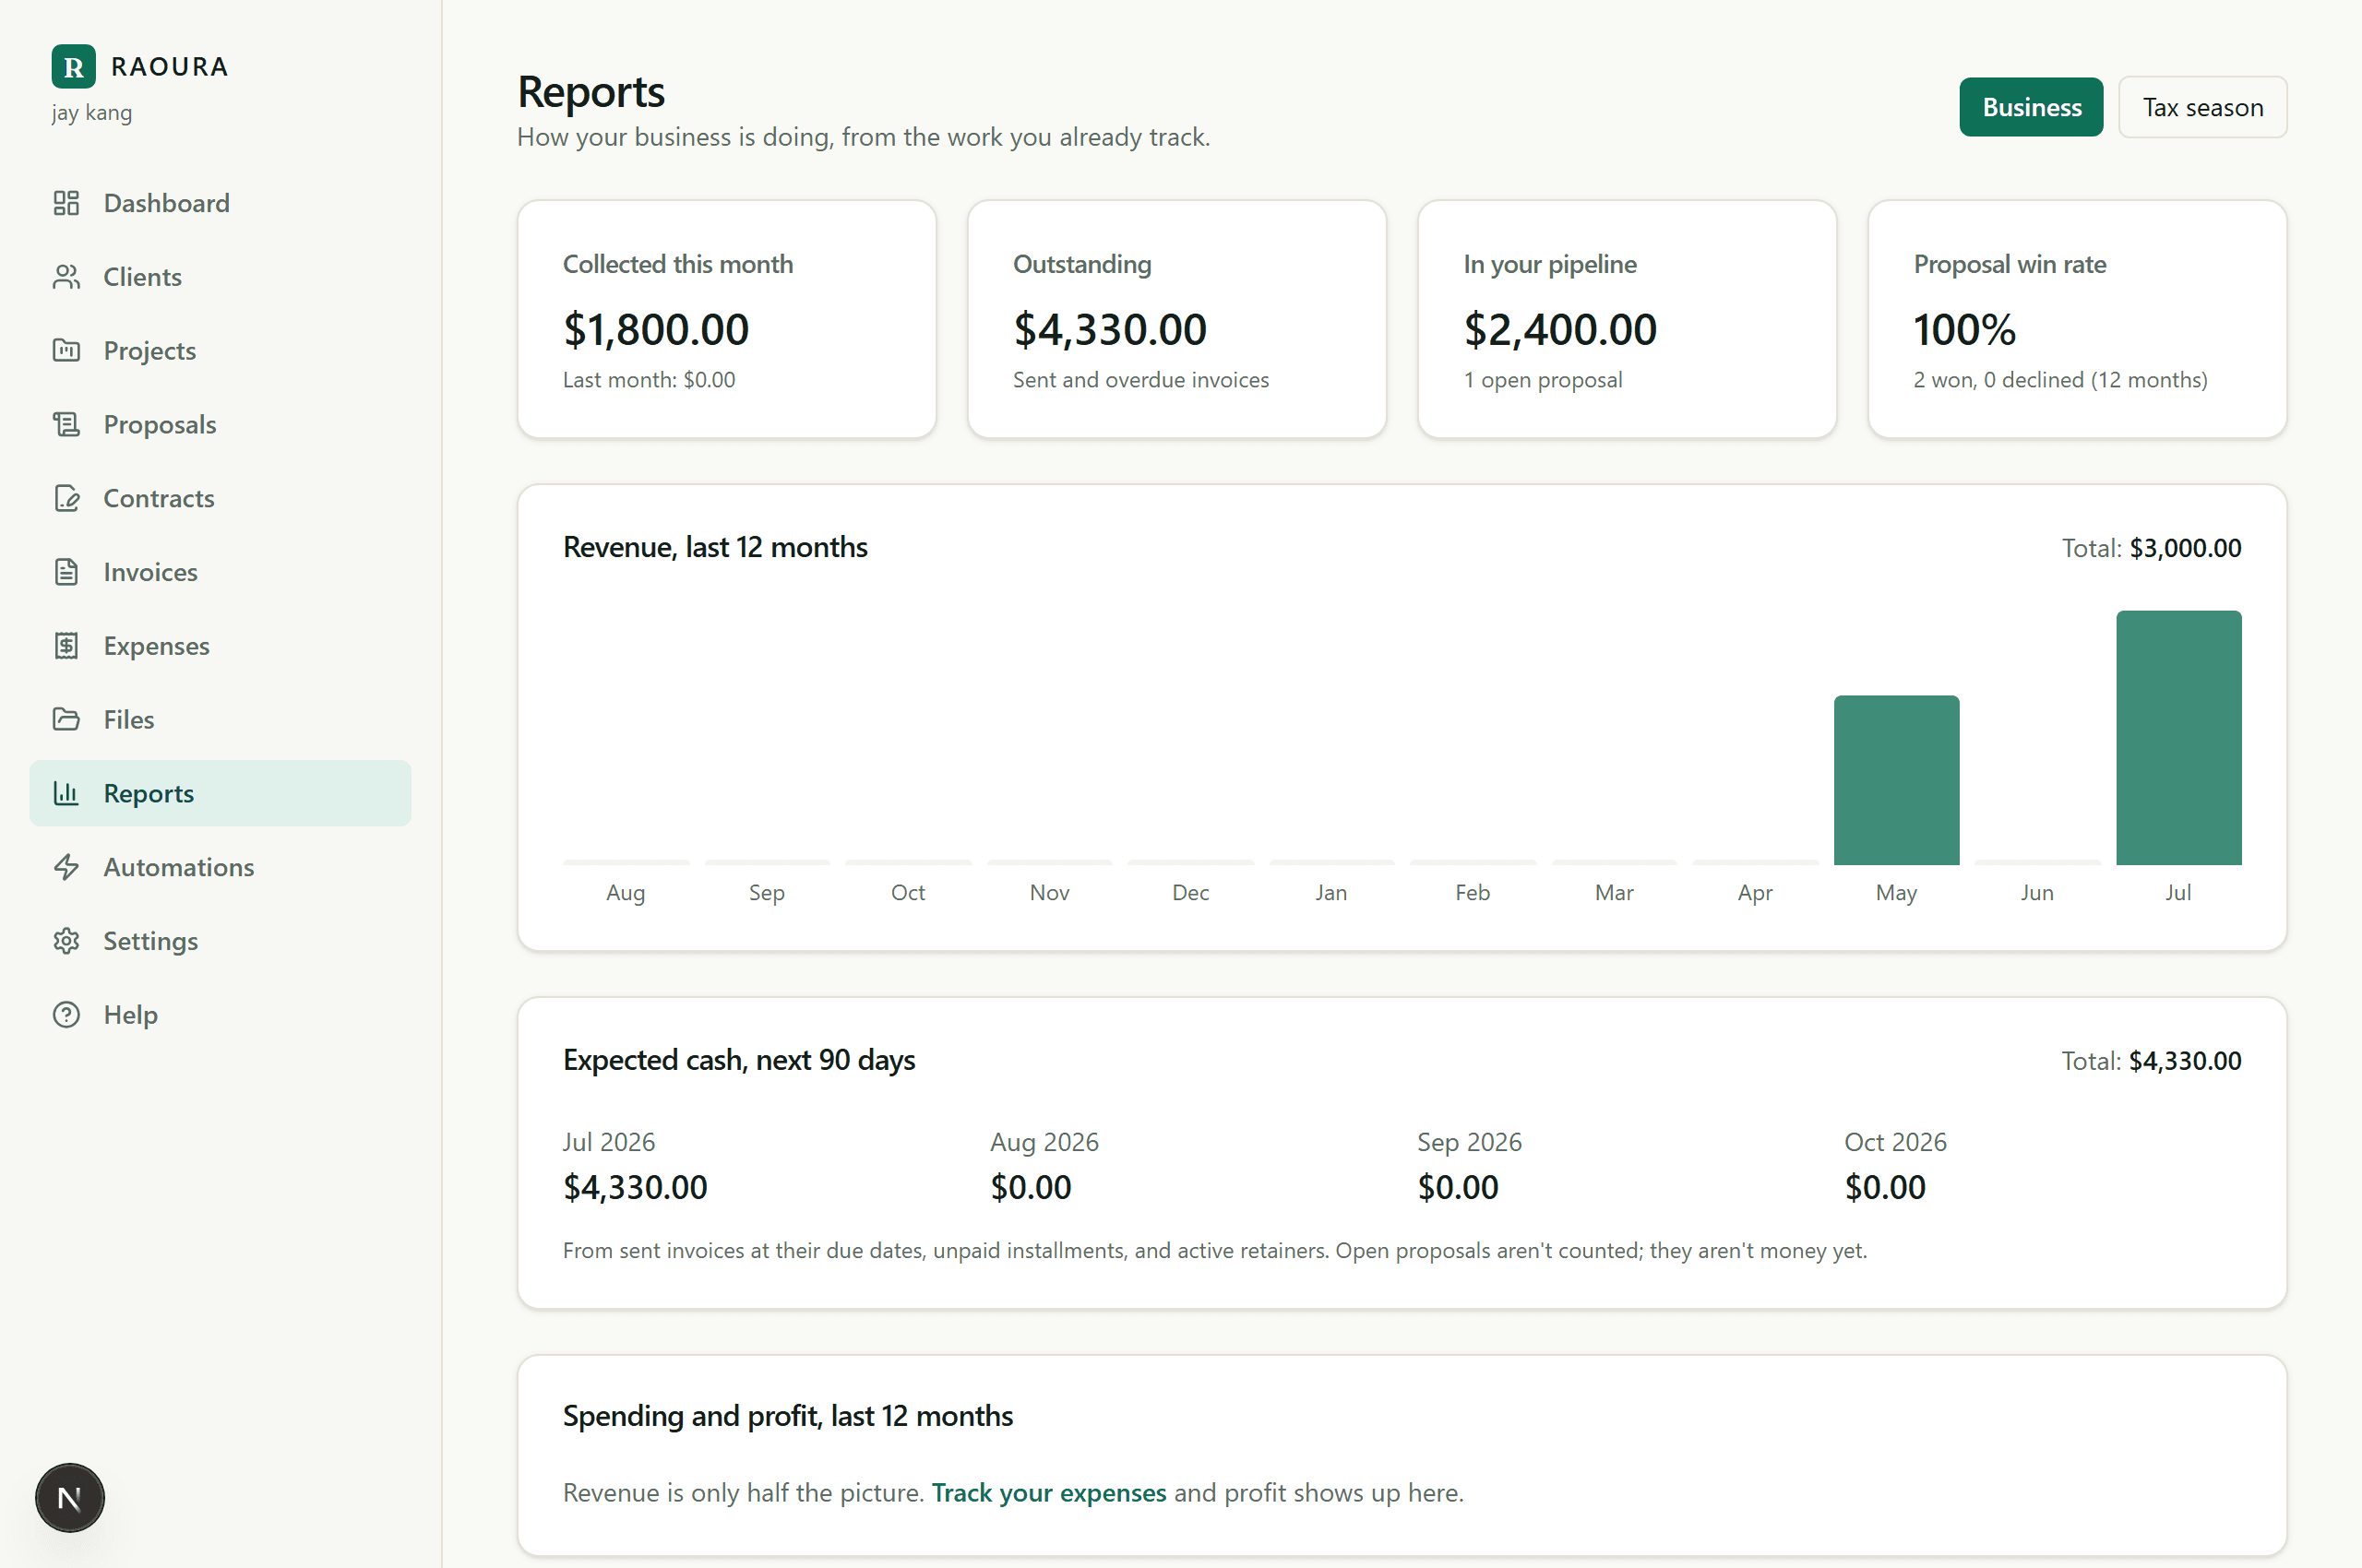Click the Jul 2026 $4,330.00 amount
The image size is (2362, 1568).
636,1187
